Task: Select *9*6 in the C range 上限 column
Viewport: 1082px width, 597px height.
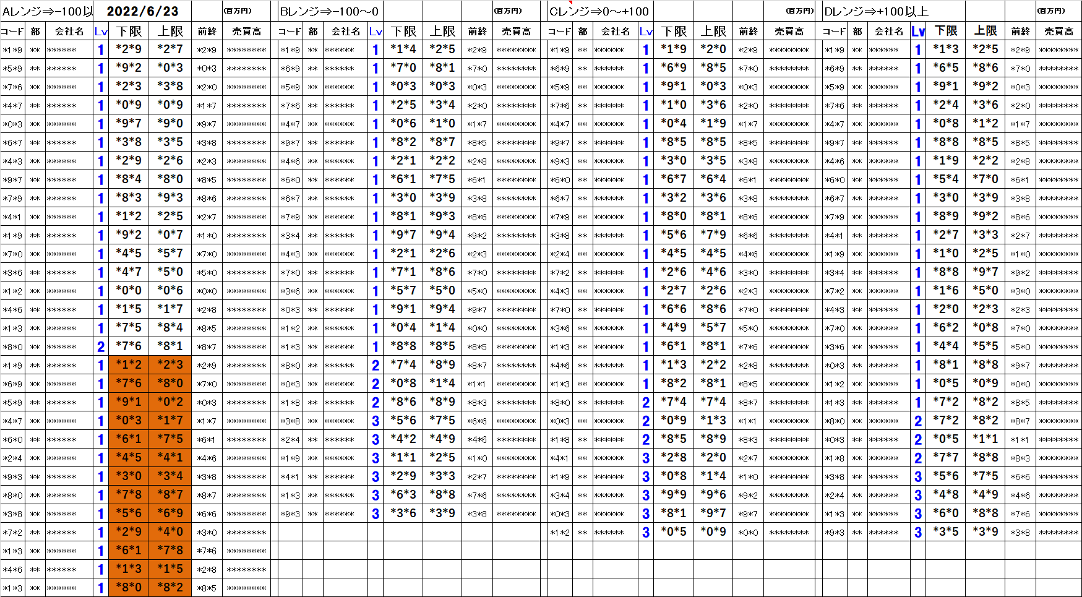Action: tap(713, 495)
